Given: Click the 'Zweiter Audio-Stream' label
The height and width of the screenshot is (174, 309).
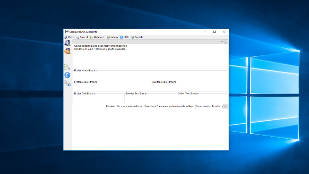Looking at the screenshot, I should [164, 82].
